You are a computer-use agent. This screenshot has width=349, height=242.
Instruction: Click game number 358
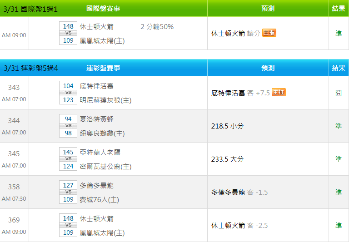pos(14,187)
